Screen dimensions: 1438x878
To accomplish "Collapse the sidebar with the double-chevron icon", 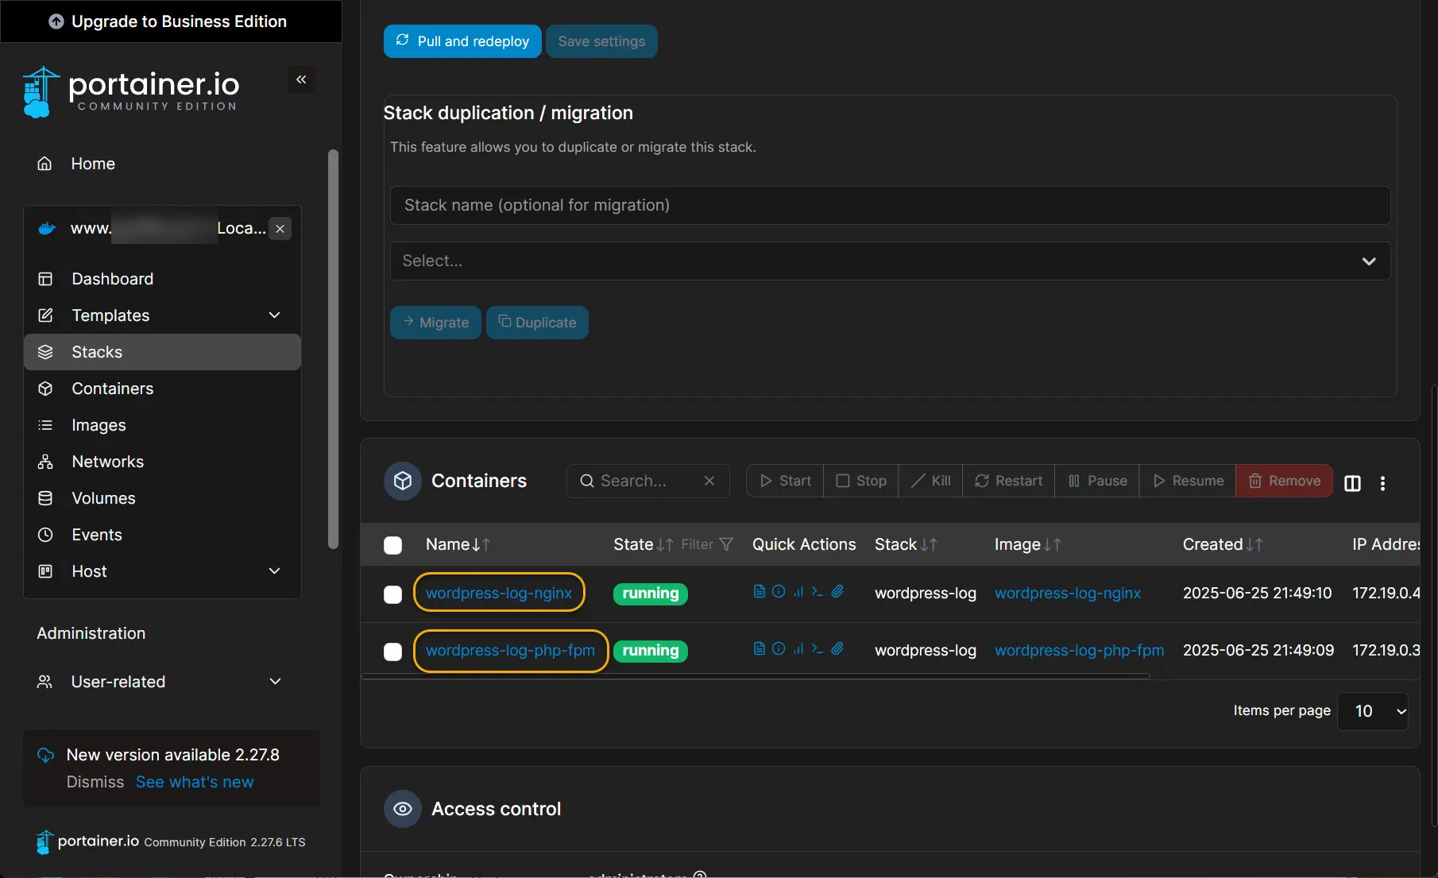I will [301, 79].
